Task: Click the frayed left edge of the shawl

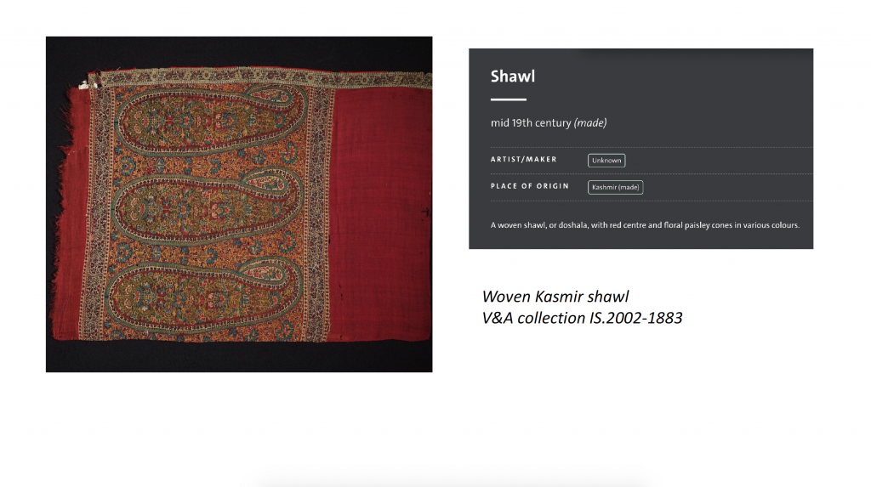Action: click(x=62, y=211)
